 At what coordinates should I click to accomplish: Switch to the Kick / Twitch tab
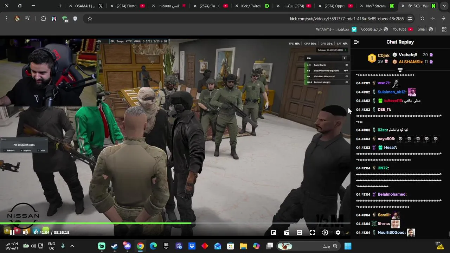click(x=253, y=6)
